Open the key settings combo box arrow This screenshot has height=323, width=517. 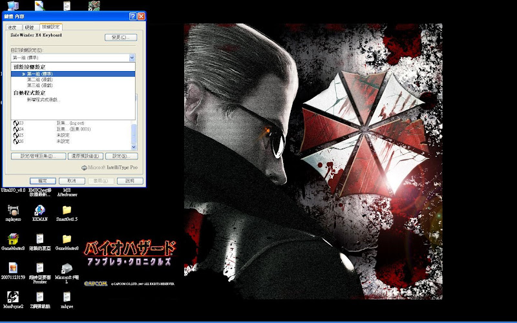pyautogui.click(x=132, y=57)
